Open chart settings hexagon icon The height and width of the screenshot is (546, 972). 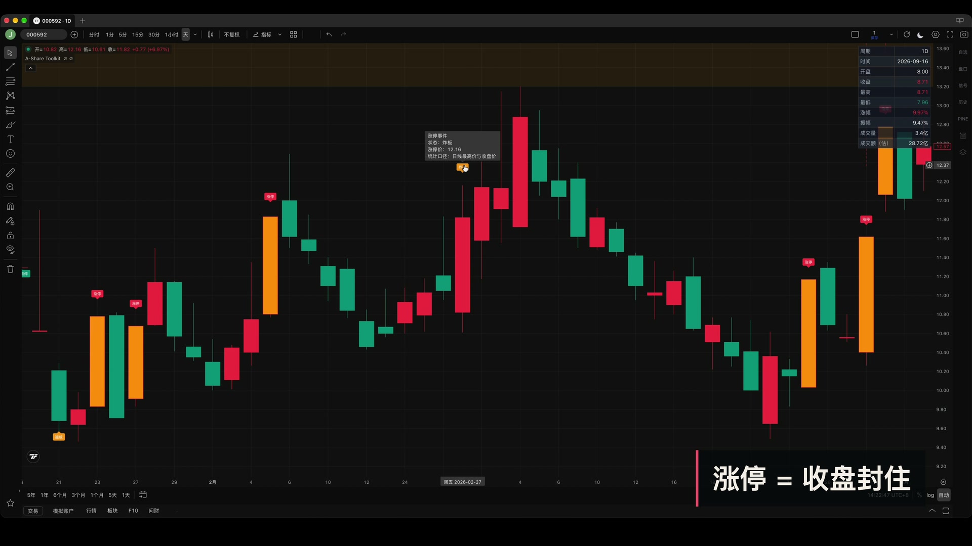(x=936, y=34)
